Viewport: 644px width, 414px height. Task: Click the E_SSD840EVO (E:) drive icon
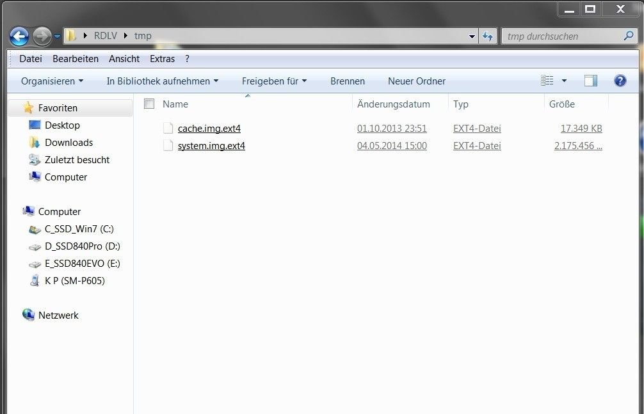(35, 264)
